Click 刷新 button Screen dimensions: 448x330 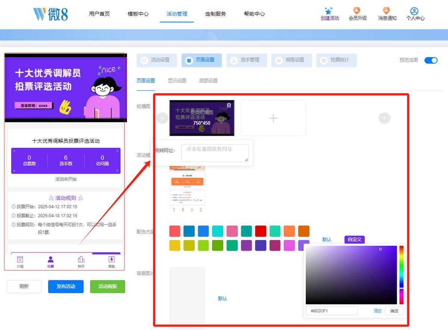[x=24, y=286]
